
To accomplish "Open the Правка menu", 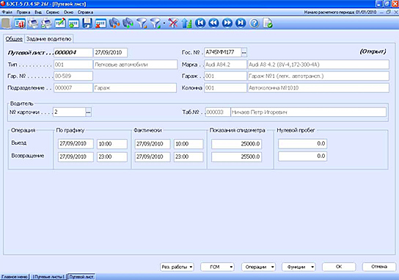I will (23, 12).
